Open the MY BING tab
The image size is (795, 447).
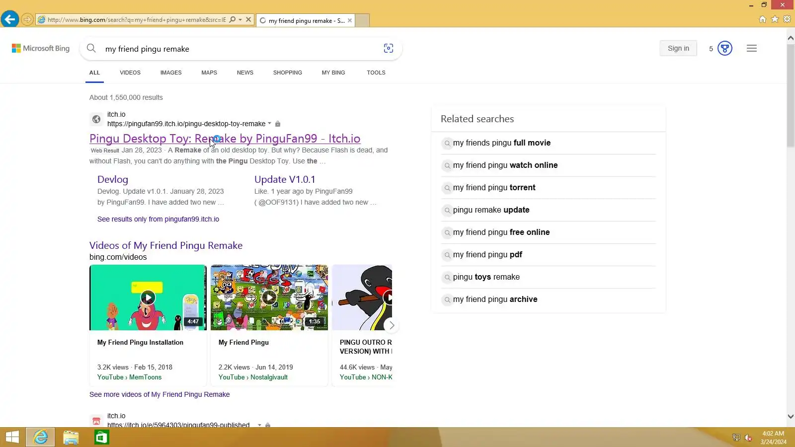tap(333, 73)
